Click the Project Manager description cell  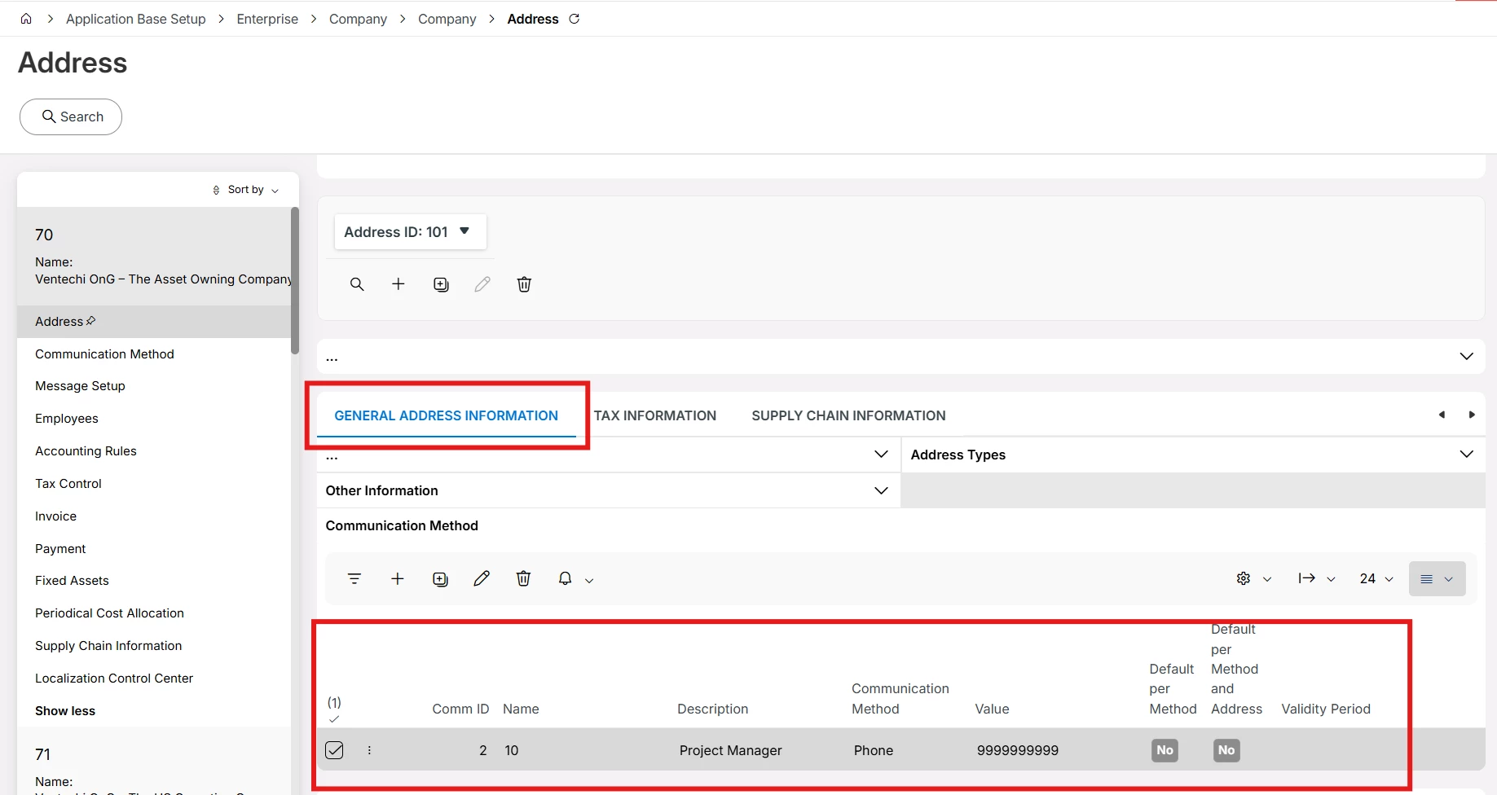(x=731, y=750)
